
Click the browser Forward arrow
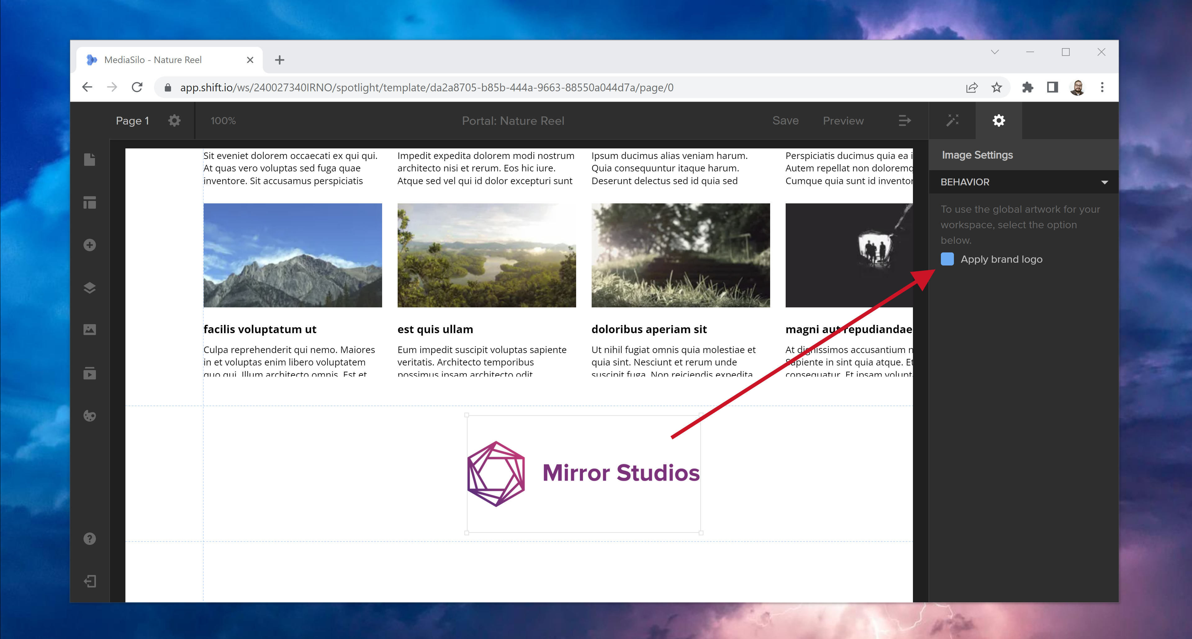[x=112, y=88]
